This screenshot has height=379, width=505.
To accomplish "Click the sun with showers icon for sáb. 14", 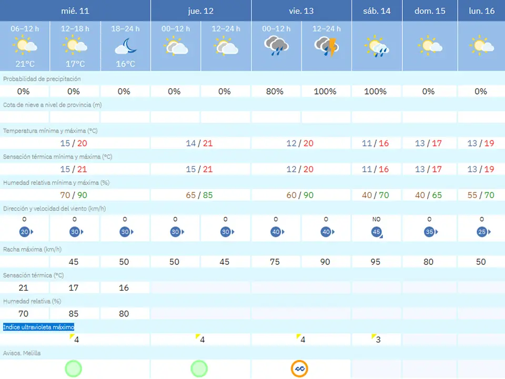I will [377, 46].
